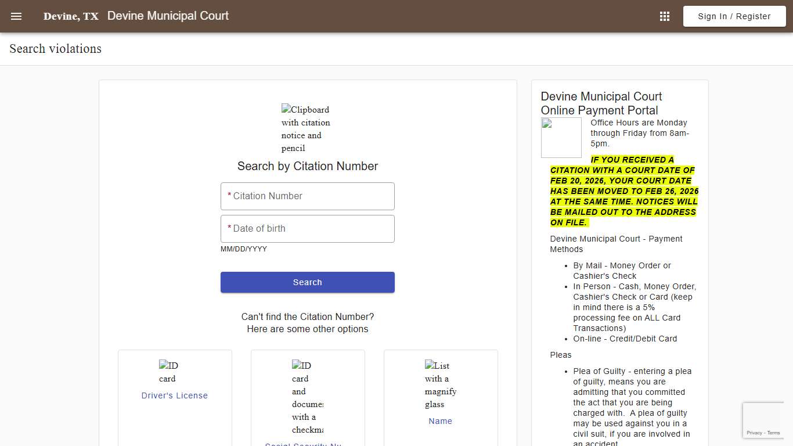Click the office hours image thumbnail
This screenshot has height=446, width=793.
coord(561,137)
